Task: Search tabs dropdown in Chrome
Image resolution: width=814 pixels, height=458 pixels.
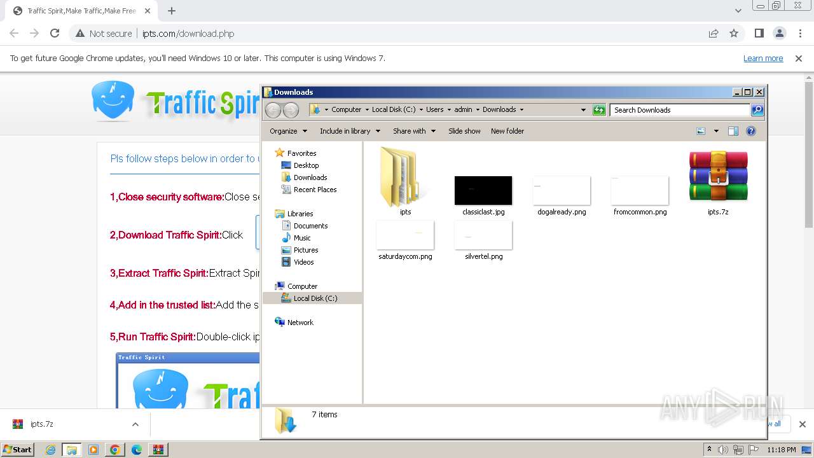Action: coord(738,11)
